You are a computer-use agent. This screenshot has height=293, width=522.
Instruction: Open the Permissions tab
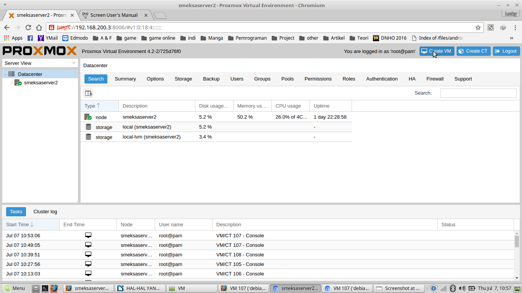pos(318,79)
